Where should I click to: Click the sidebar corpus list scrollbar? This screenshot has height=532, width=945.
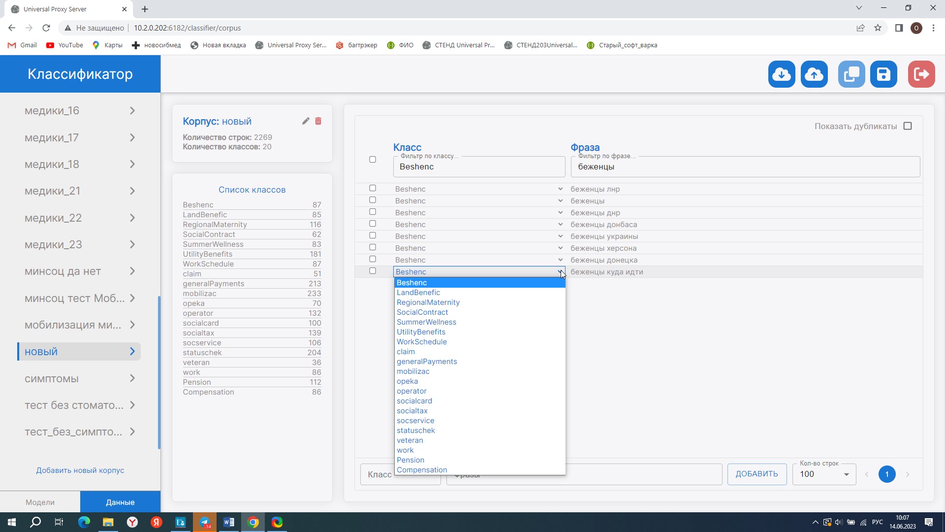(x=159, y=372)
